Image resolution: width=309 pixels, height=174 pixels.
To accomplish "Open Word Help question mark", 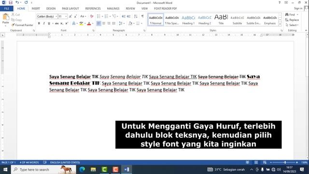I will point(280,2).
